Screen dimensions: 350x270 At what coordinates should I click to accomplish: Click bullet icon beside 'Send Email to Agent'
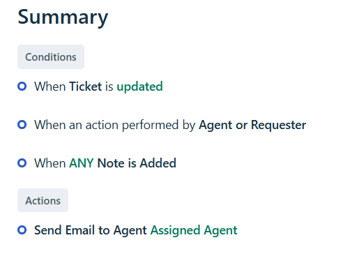(x=22, y=230)
